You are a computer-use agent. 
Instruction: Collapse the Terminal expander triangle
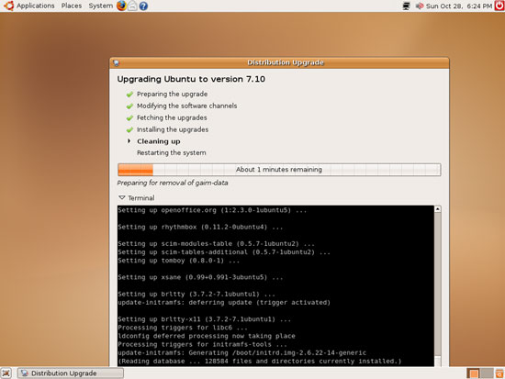pos(122,197)
